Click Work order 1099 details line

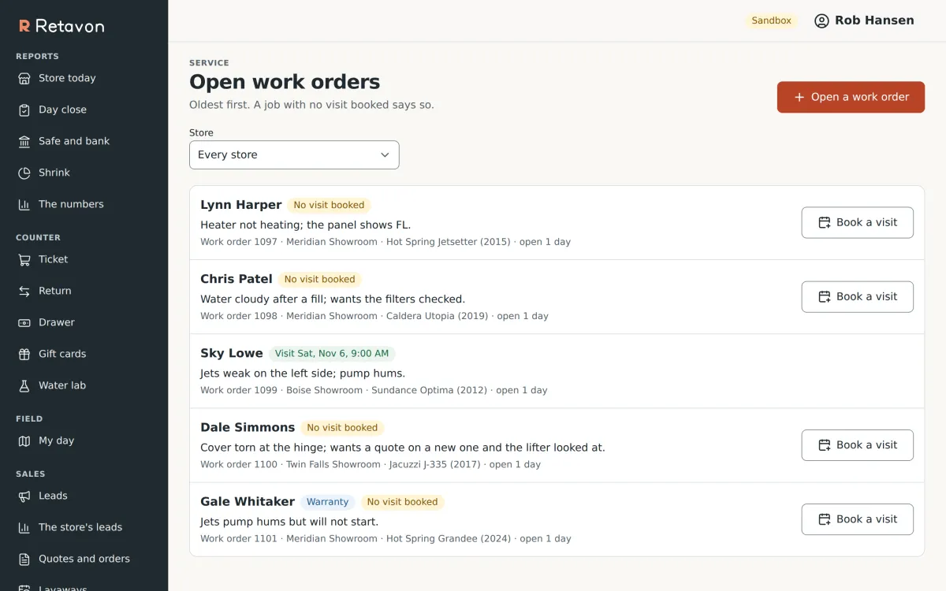374,390
